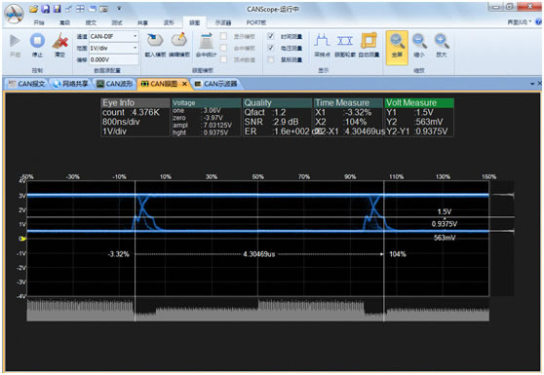Enable the Mouse Measure (鼠标测量) checkbox
Screen dimensions: 544x375
(x=271, y=59)
